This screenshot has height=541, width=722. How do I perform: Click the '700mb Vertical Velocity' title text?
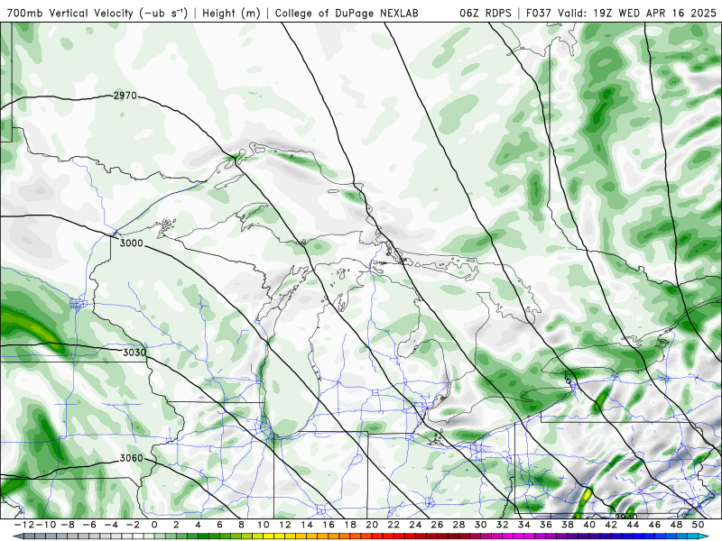coord(69,14)
